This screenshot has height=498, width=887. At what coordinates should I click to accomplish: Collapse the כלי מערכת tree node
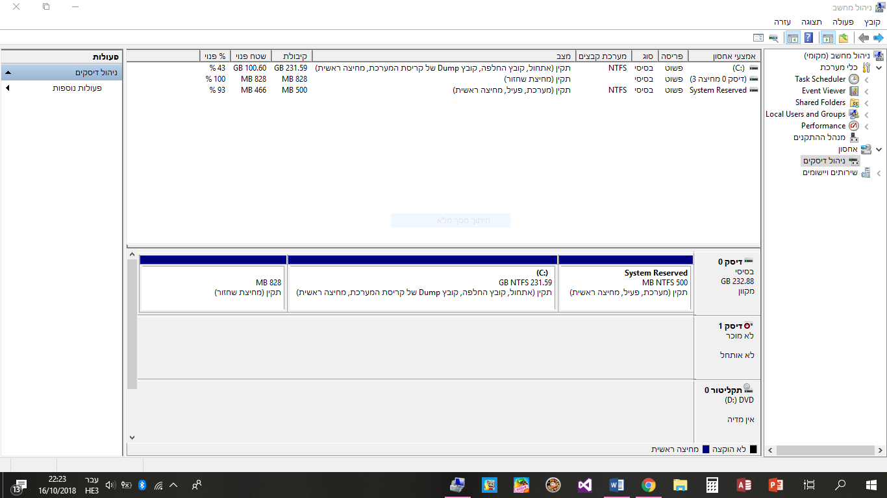pyautogui.click(x=879, y=67)
